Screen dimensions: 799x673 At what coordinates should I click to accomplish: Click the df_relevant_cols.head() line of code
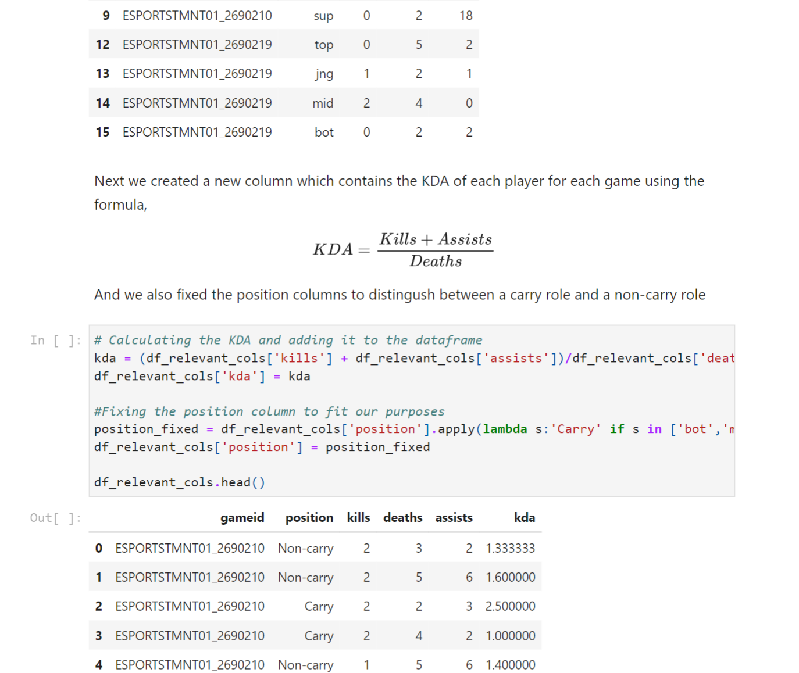179,482
